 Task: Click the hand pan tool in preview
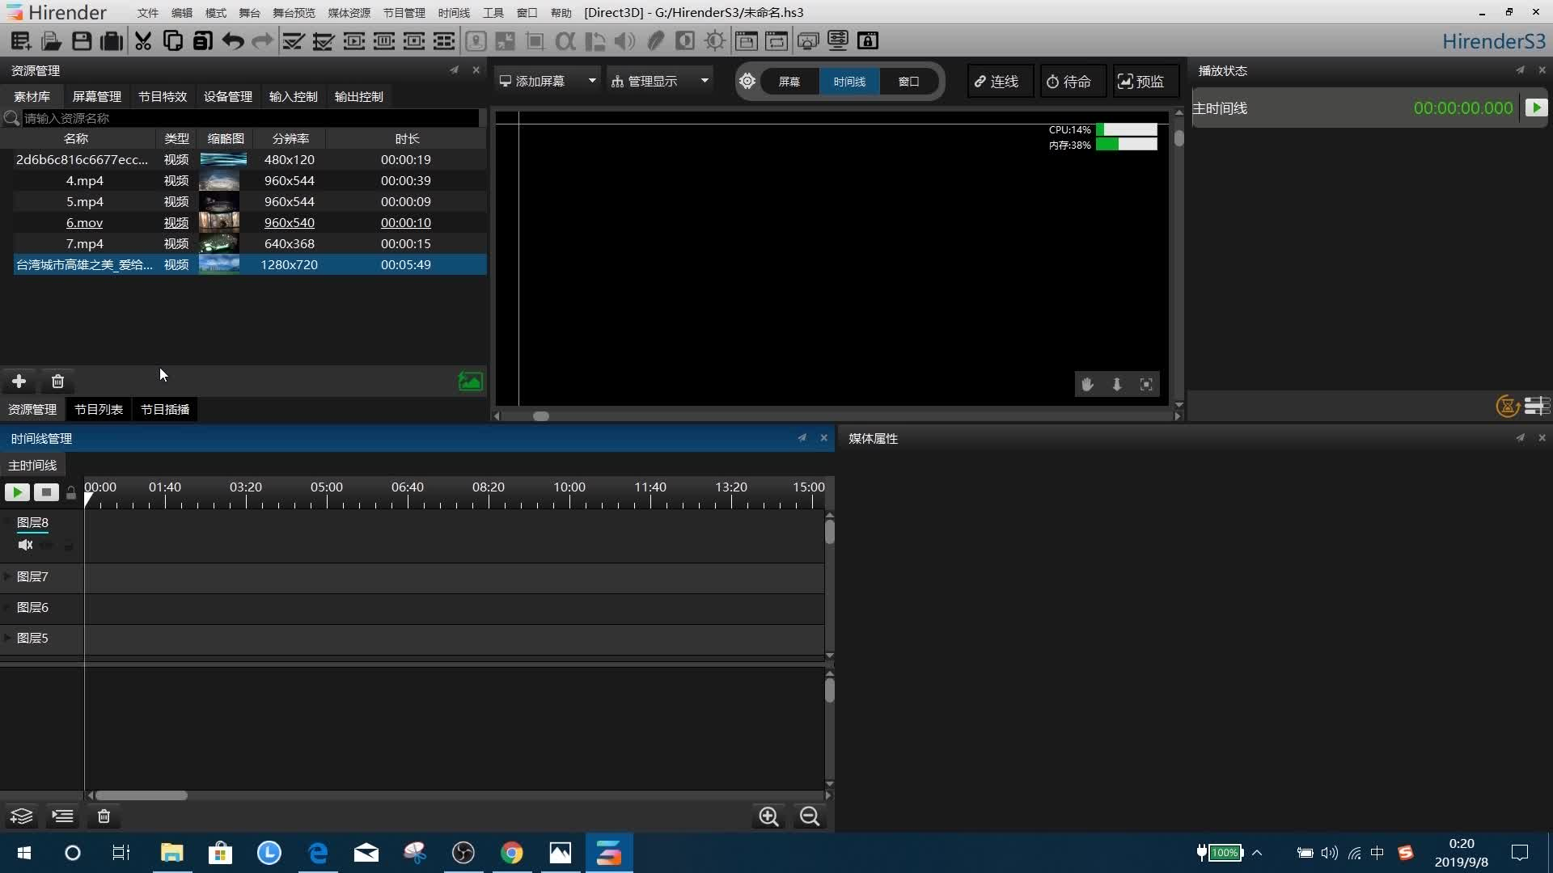coord(1087,385)
